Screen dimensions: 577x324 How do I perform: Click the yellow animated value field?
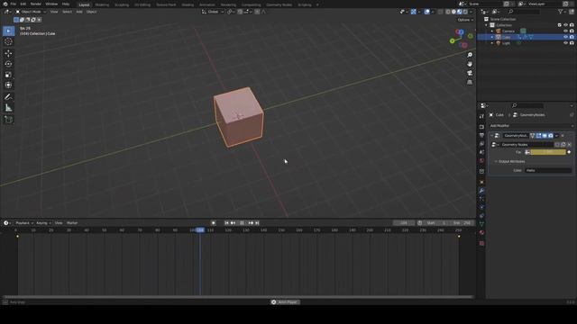548,152
